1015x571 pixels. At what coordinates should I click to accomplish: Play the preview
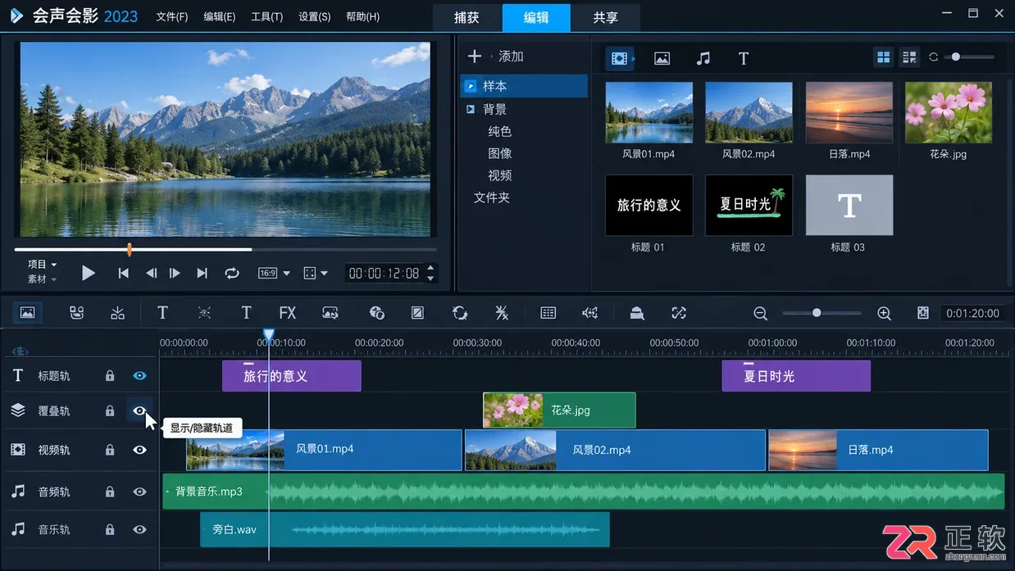89,274
